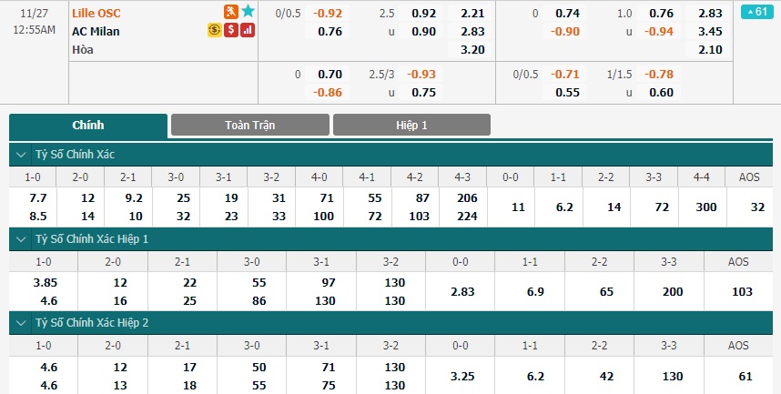
Task: Click the red dollar sign icon
Action: point(230,30)
